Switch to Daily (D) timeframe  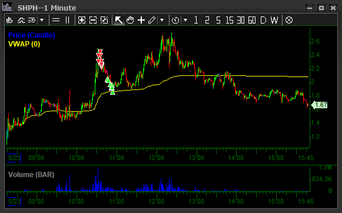coord(263,20)
